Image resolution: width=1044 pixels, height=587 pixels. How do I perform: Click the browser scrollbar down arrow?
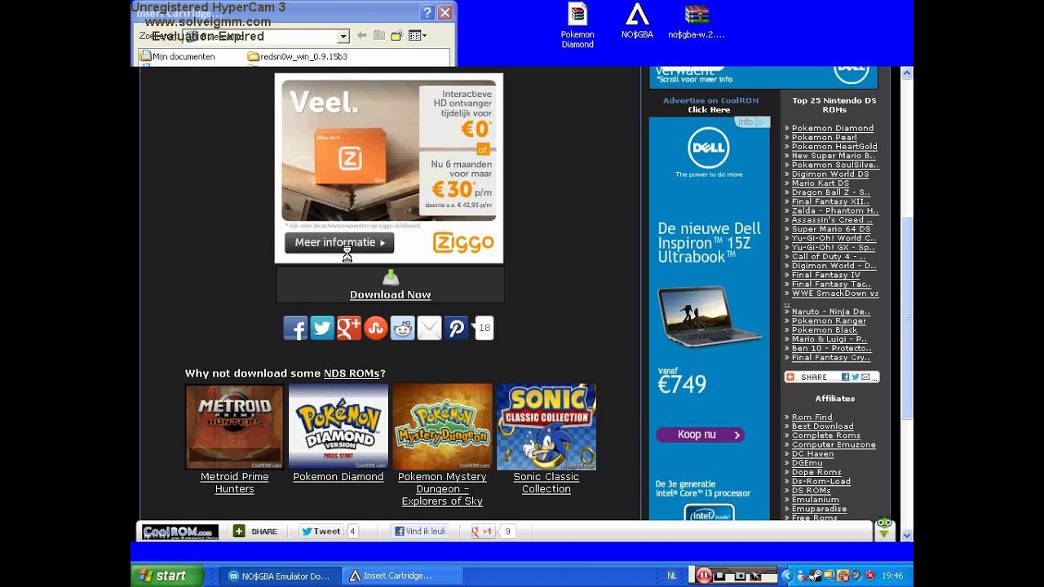pyautogui.click(x=906, y=535)
